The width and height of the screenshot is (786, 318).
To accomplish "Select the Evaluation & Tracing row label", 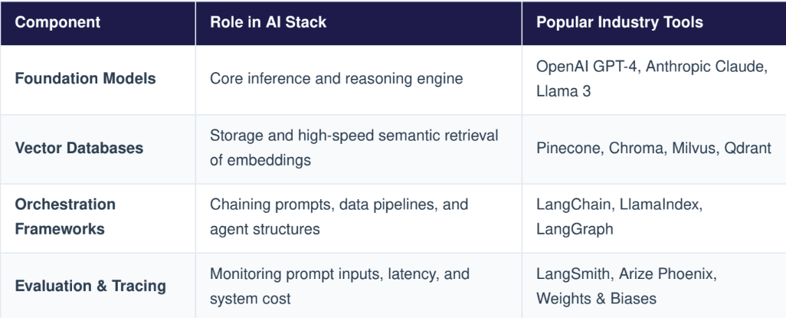I will [90, 287].
